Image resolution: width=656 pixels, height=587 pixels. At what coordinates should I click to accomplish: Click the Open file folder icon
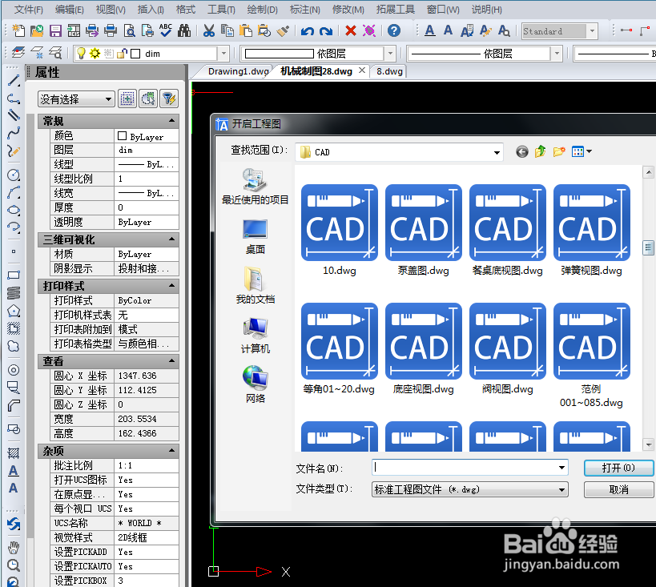pos(37,31)
